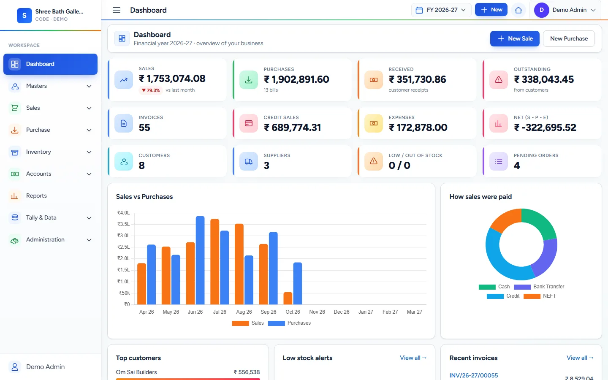Click the Jun 26 blue purchases bar
This screenshot has height=380, width=608.
click(200, 260)
